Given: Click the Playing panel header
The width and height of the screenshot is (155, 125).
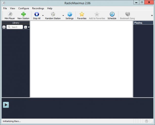Looking at the screenshot, I should point(143,23).
